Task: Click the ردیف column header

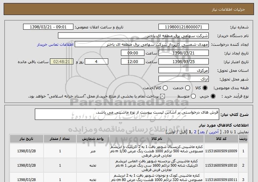Action: [243, 139]
